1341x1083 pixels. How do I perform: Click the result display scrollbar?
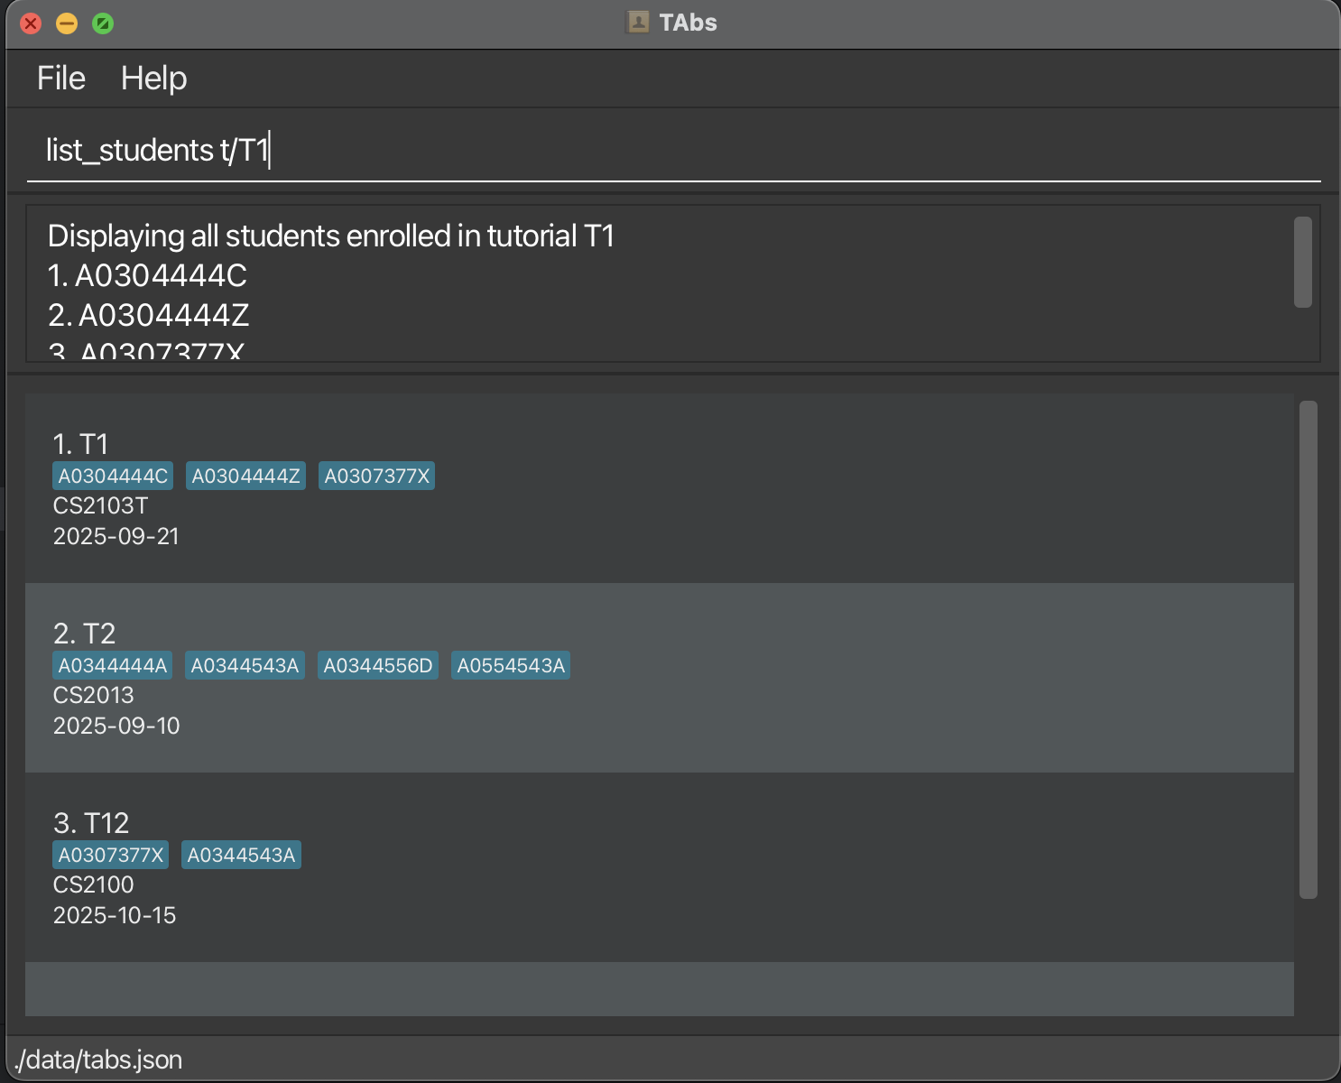pos(1302,262)
